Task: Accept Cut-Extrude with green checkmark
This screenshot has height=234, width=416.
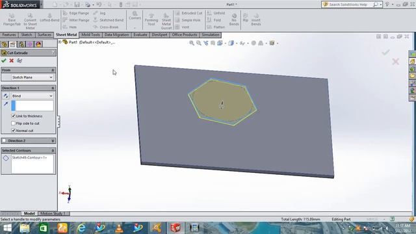Action: point(4,60)
